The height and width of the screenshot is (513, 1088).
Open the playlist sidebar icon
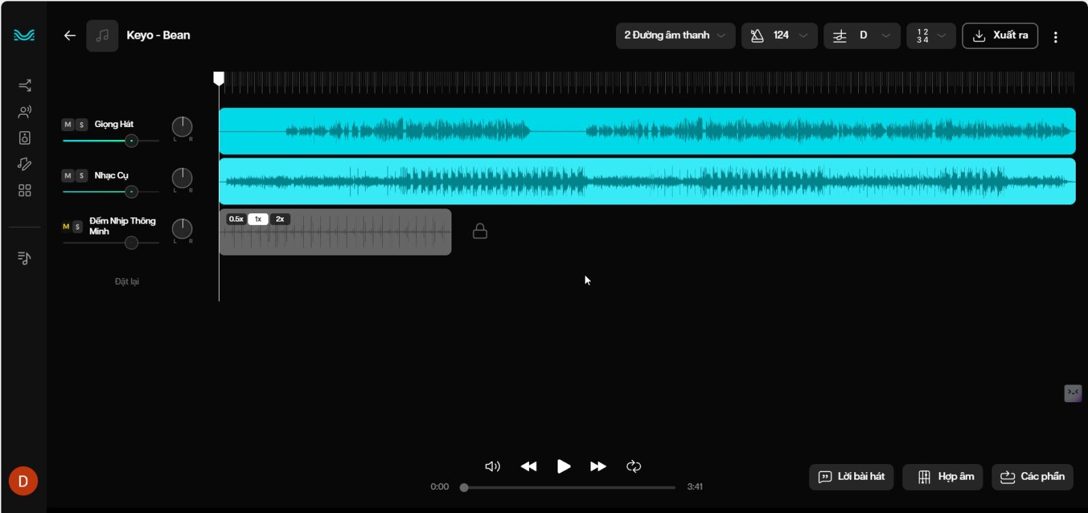coord(24,258)
